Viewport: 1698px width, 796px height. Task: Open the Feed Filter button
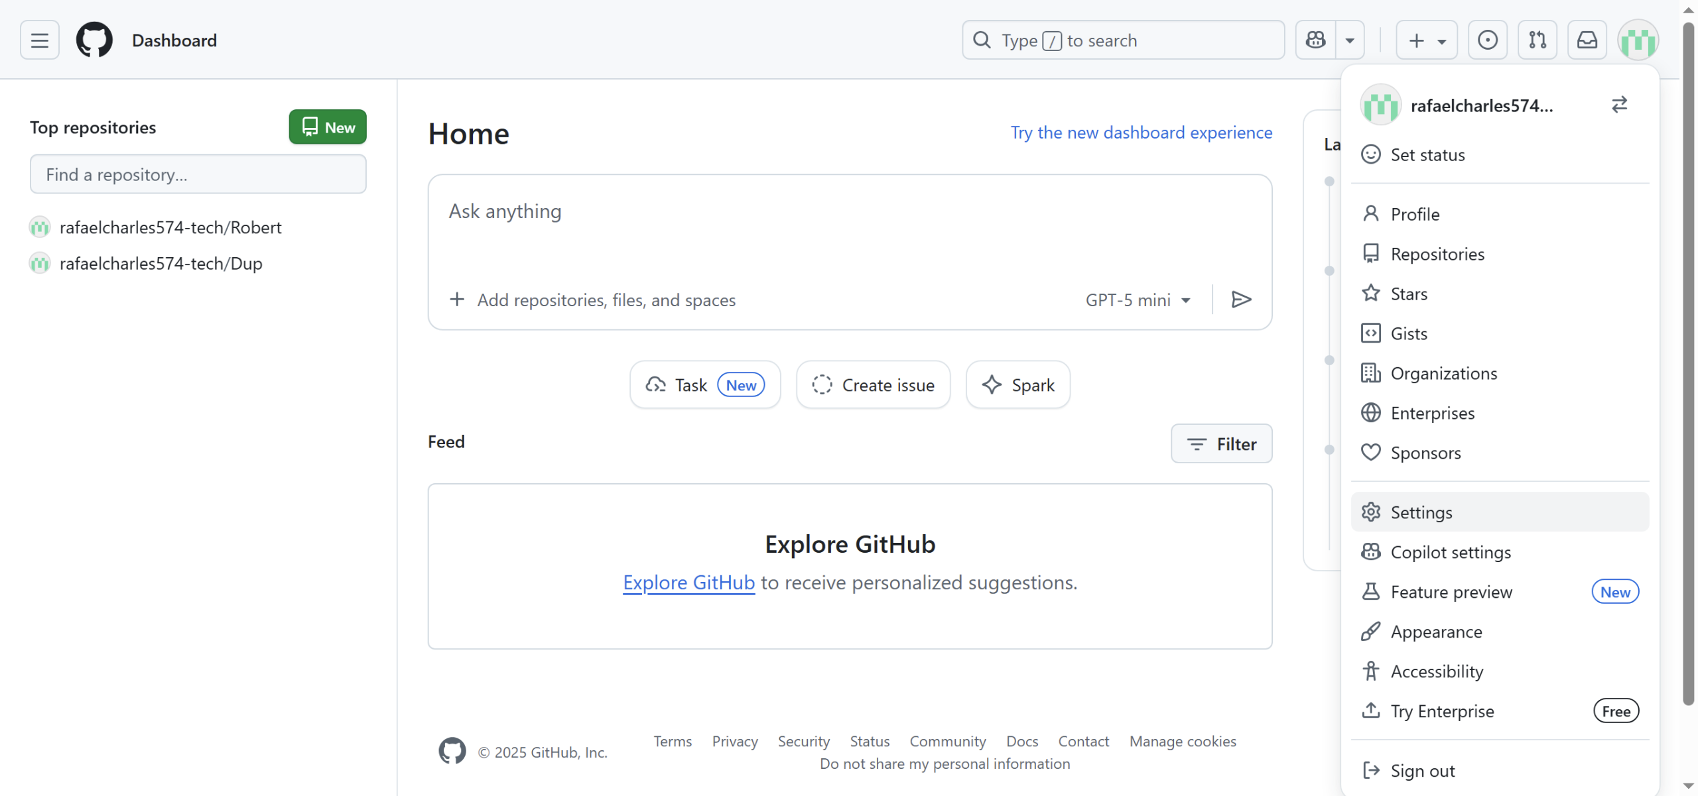[x=1221, y=444]
